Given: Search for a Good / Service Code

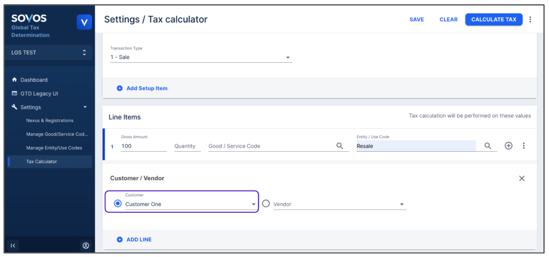Looking at the screenshot, I should (x=340, y=146).
